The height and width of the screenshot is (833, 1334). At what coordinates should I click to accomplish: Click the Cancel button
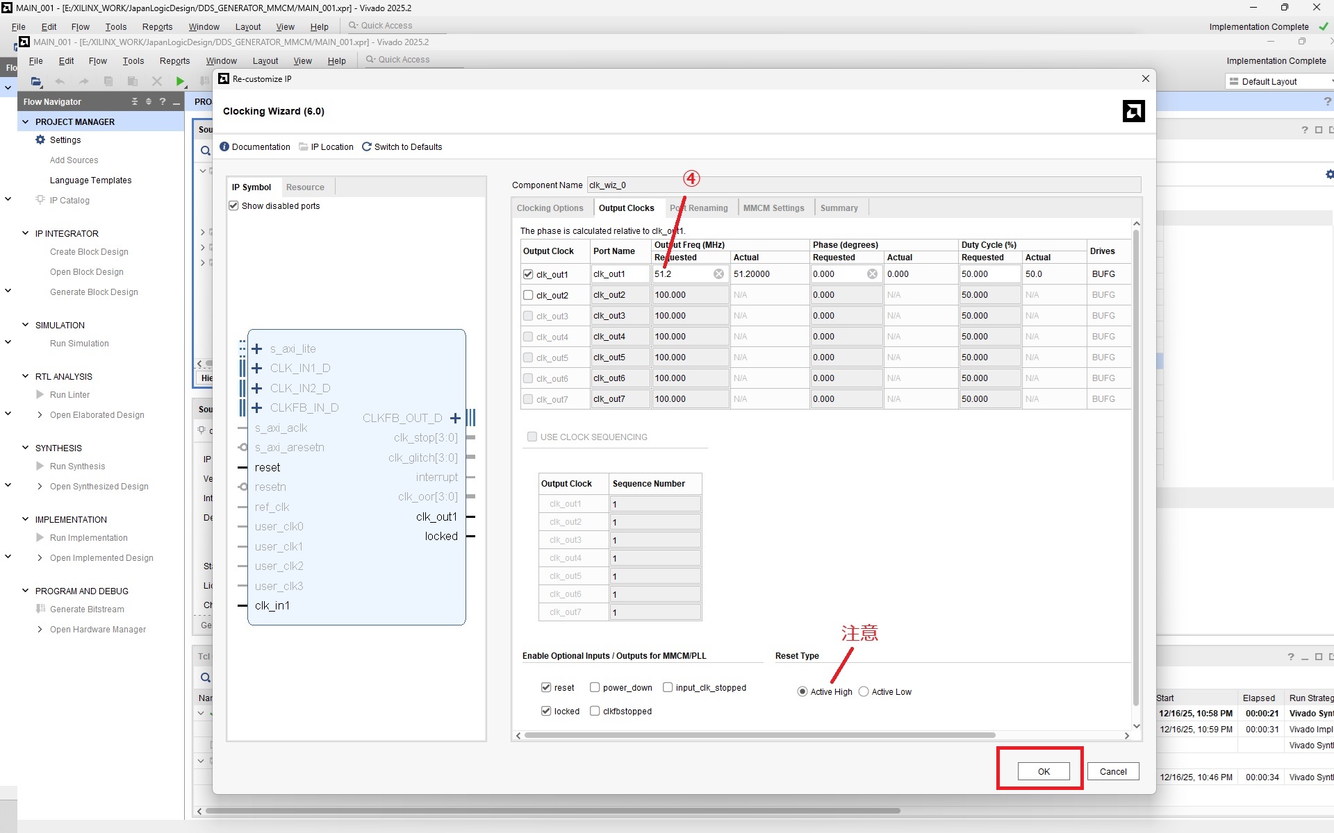coord(1112,771)
